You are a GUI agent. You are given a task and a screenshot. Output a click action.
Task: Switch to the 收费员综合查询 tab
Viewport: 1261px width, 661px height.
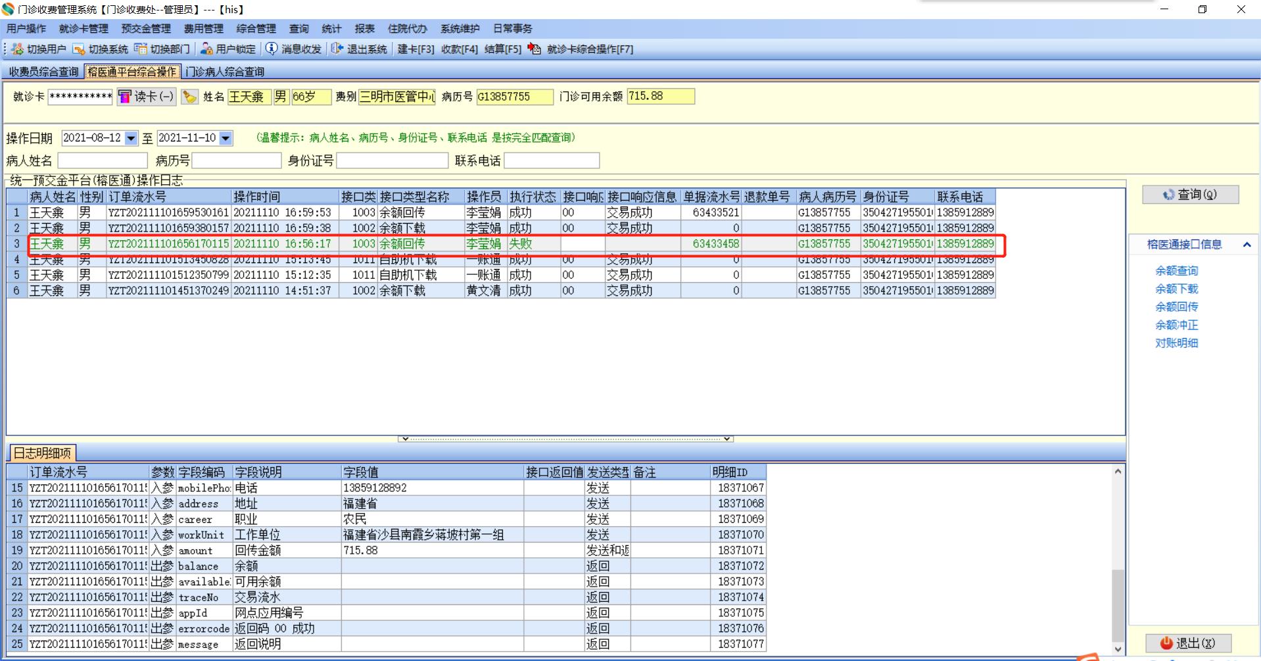[43, 72]
